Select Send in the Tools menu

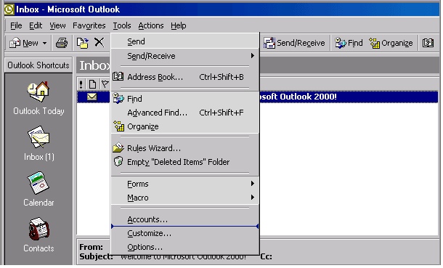(185, 41)
